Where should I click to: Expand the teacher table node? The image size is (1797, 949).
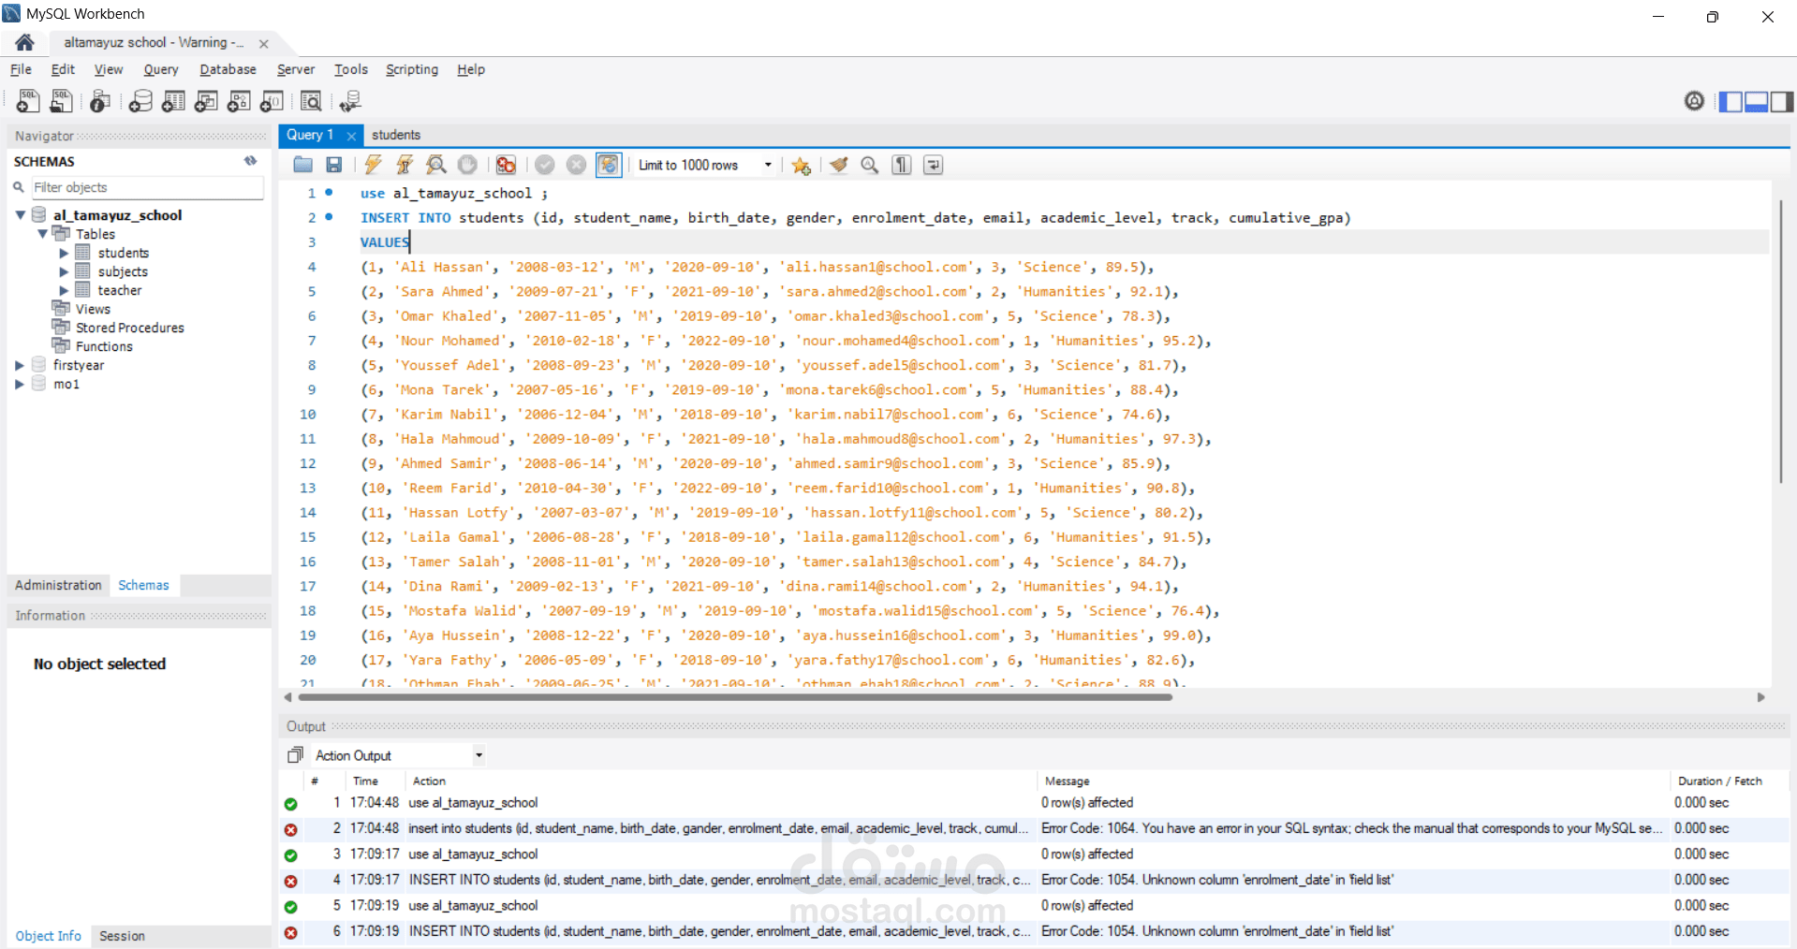64,290
